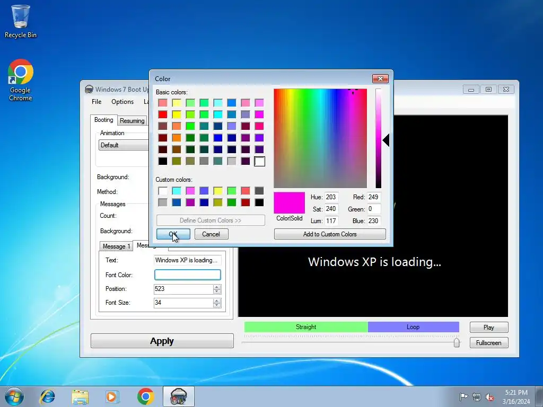Pick the orange basic color swatch

pos(177,138)
